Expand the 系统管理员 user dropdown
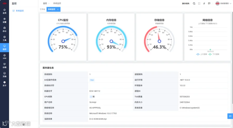 (223, 3)
